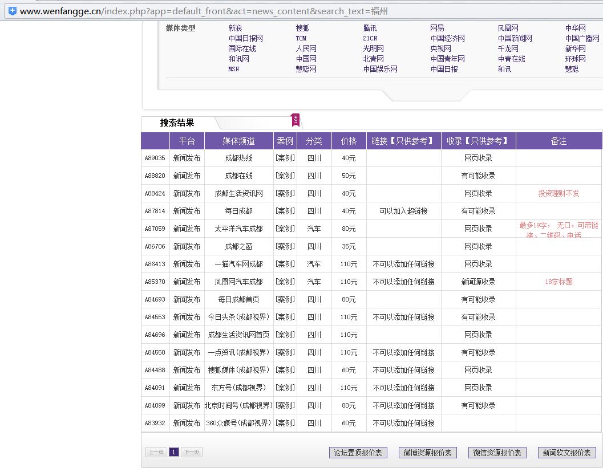Open the 微信资源报价表 button

[497, 453]
